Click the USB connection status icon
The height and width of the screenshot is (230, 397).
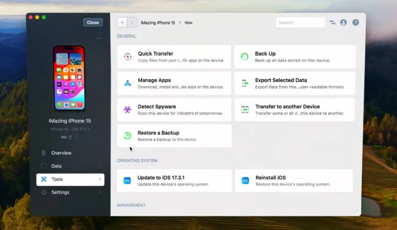(x=70, y=137)
